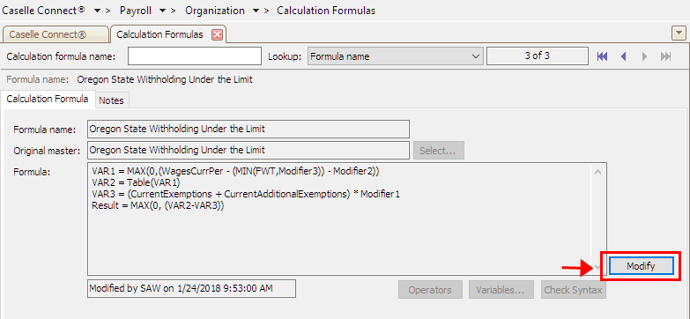This screenshot has height=319, width=690.
Task: Expand Payroll breadcrumb arrow
Action: click(162, 11)
